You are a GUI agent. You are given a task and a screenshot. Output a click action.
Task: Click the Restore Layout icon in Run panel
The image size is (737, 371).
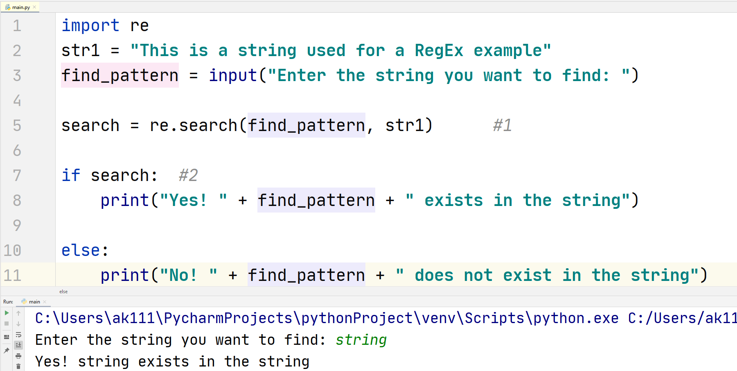pos(7,337)
